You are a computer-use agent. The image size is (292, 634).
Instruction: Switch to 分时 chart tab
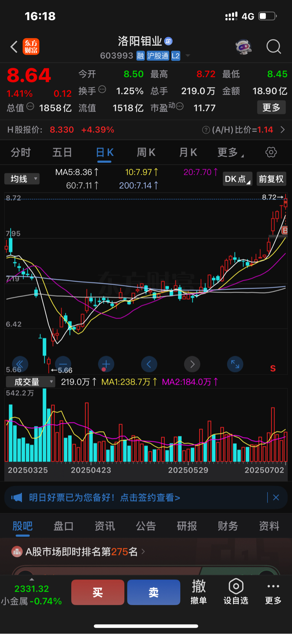[21, 152]
